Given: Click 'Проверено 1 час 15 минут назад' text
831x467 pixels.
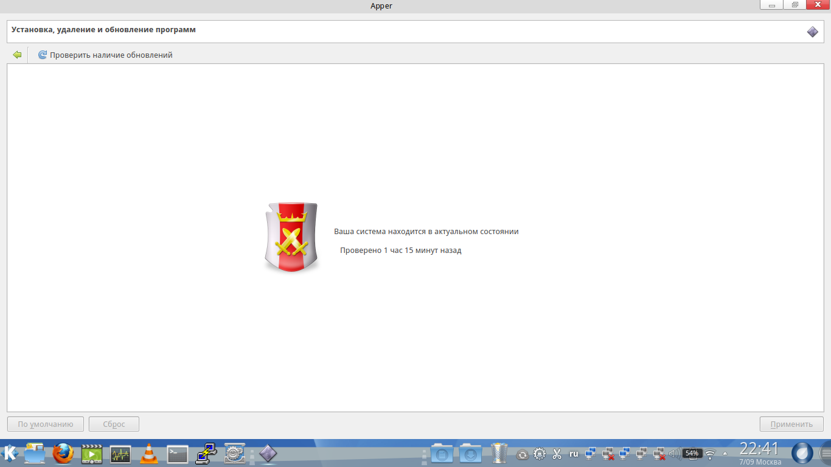Looking at the screenshot, I should click(x=401, y=251).
